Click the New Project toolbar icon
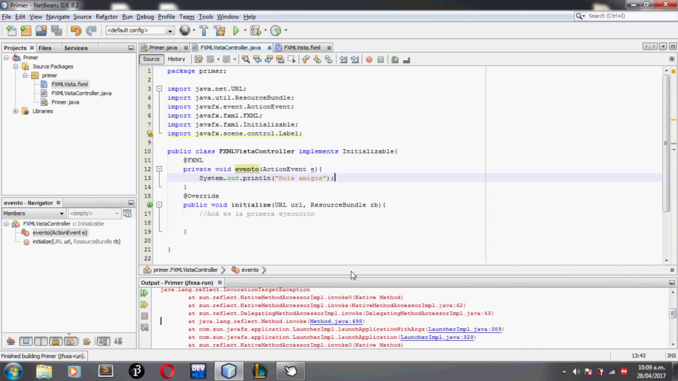The width and height of the screenshot is (678, 381). (x=25, y=31)
